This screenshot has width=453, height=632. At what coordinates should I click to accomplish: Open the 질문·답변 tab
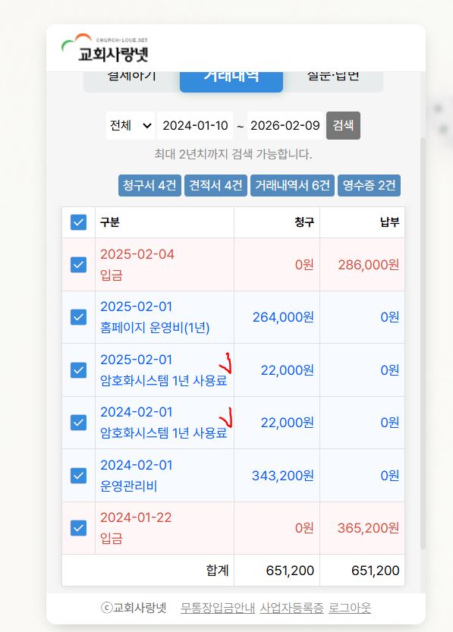pyautogui.click(x=333, y=82)
